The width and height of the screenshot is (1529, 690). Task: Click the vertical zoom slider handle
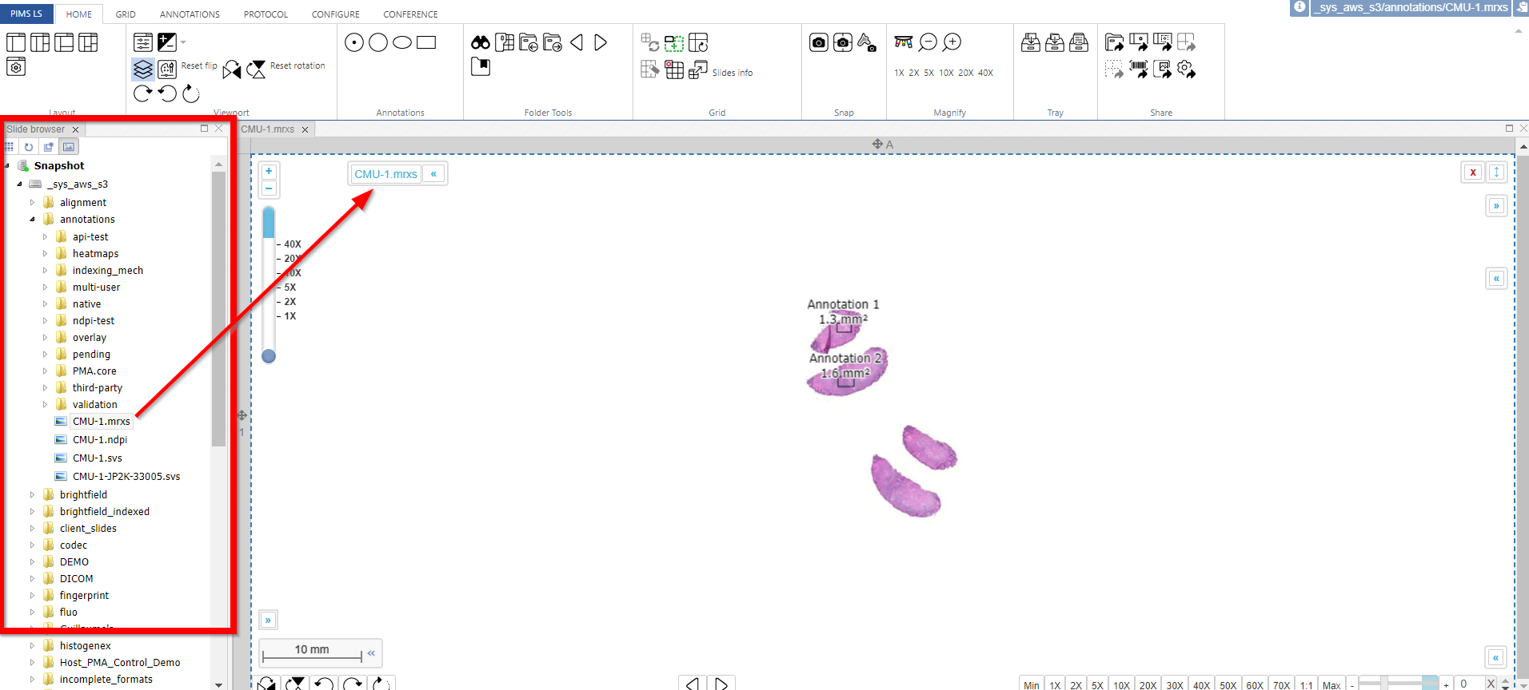[x=269, y=356]
